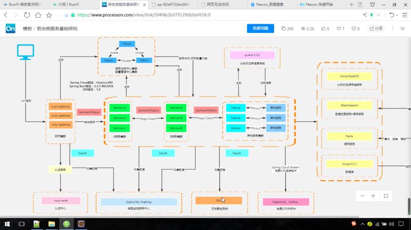Viewport: 411px width, 230px height.
Task: Enter fullscreen view of the diagram
Action: 385,196
